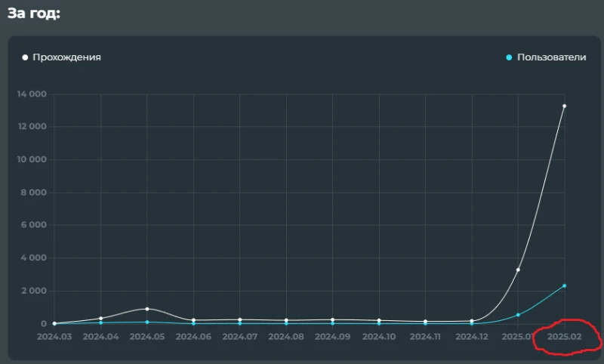Click the blue Пользователи point at 2024.05
Viewport: 604px width, 364px height.
tap(147, 322)
